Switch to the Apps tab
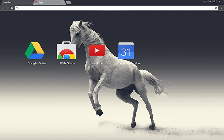Image resolution: width=224 pixels, height=140 pixels. point(49,2)
